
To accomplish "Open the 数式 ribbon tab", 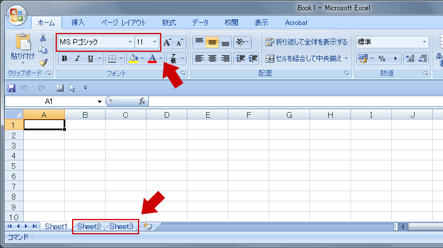I will tap(169, 23).
